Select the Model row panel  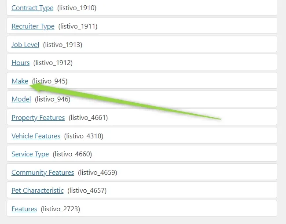[142, 99]
